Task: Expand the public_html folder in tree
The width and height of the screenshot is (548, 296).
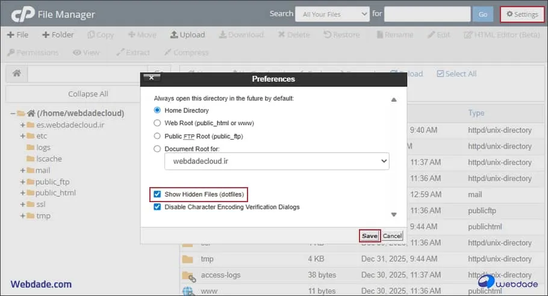Action: point(22,193)
